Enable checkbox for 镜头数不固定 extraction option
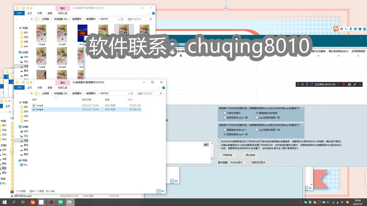Screen dimensions: 367x206 point(219,141)
